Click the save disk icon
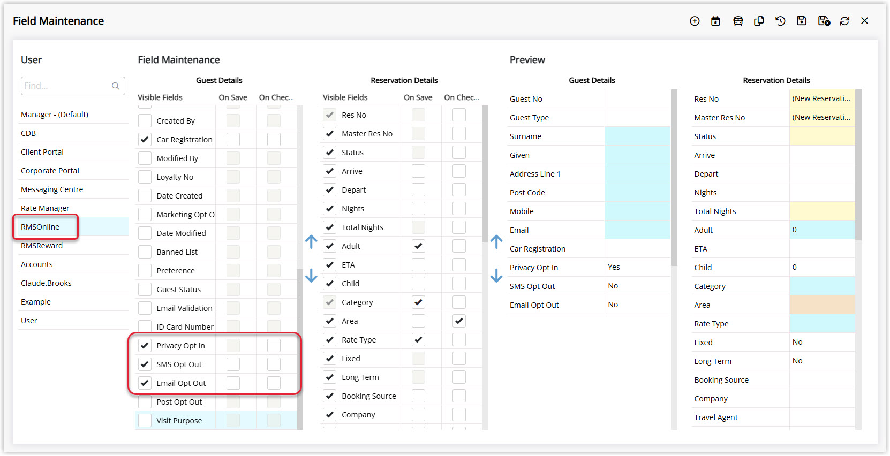 [802, 21]
